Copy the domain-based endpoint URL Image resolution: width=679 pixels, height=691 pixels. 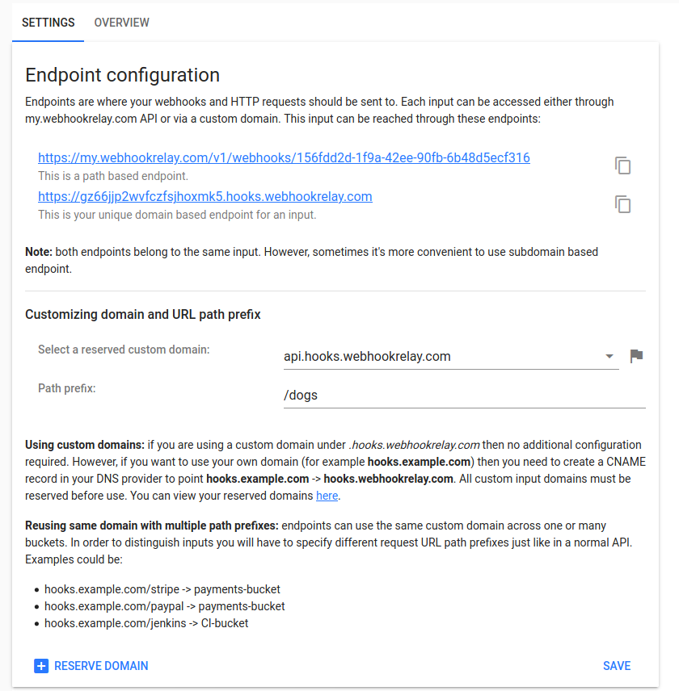622,204
